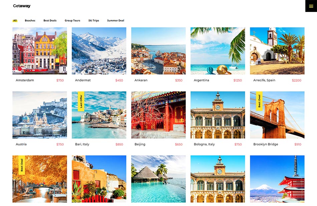The height and width of the screenshot is (206, 317).
Task: View the Andermat snowy mountain image
Action: [99, 51]
